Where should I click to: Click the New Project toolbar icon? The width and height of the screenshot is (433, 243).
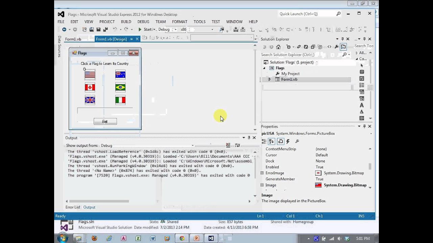click(85, 29)
